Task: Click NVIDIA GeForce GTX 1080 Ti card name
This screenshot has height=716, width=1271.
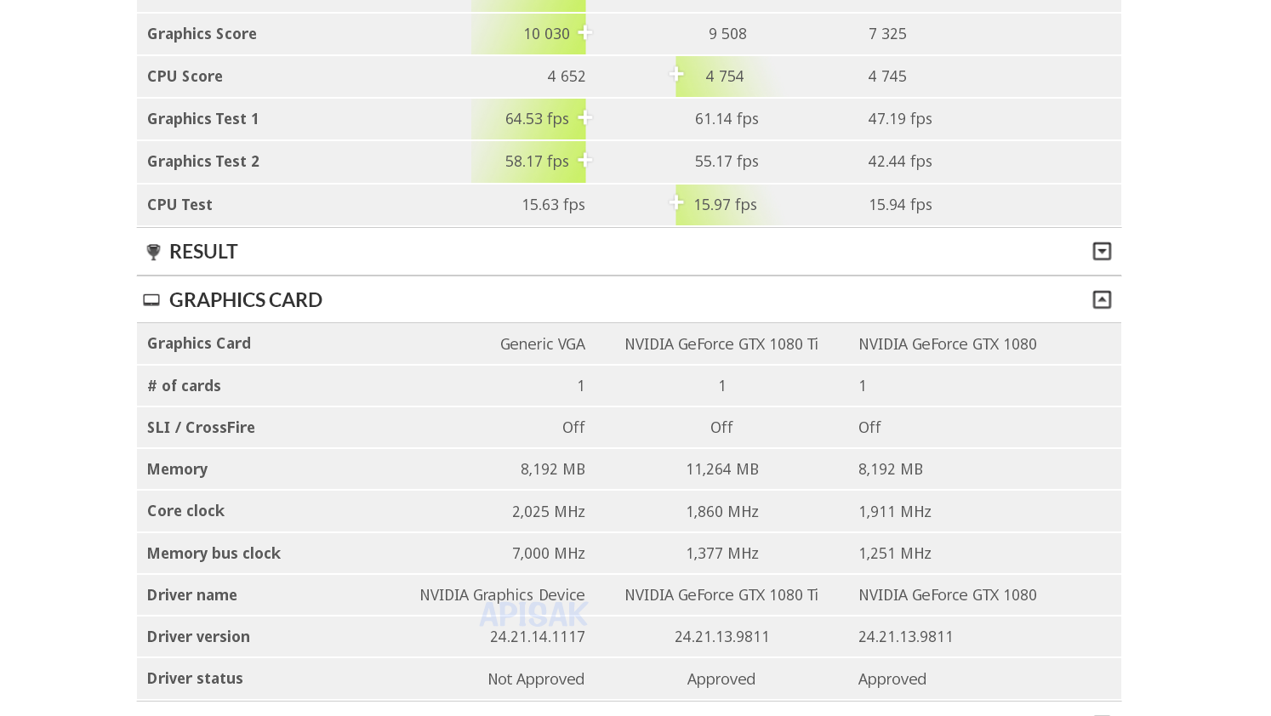Action: coord(721,344)
